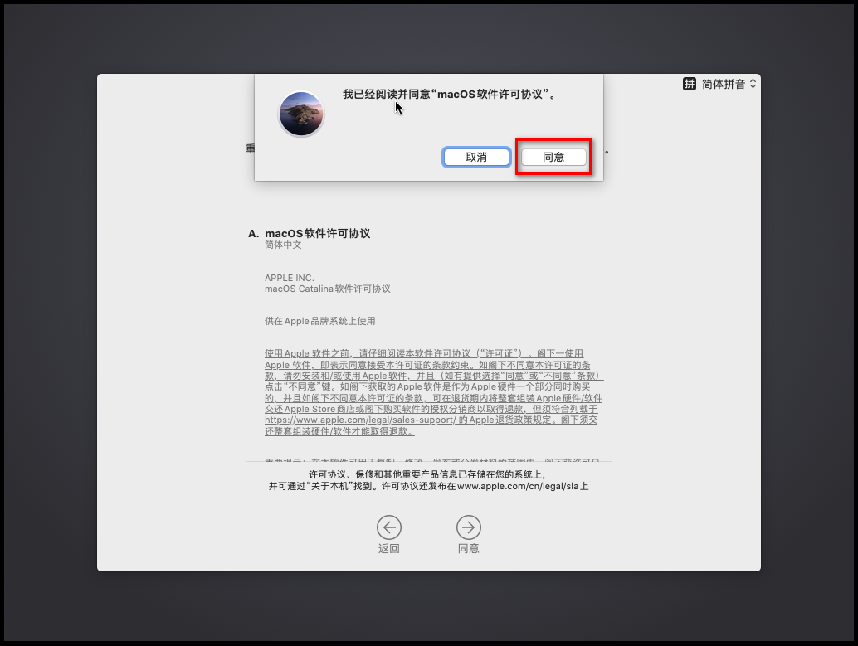Click the dialog message 我已经阅读并同意
This screenshot has width=858, height=646.
pyautogui.click(x=449, y=94)
